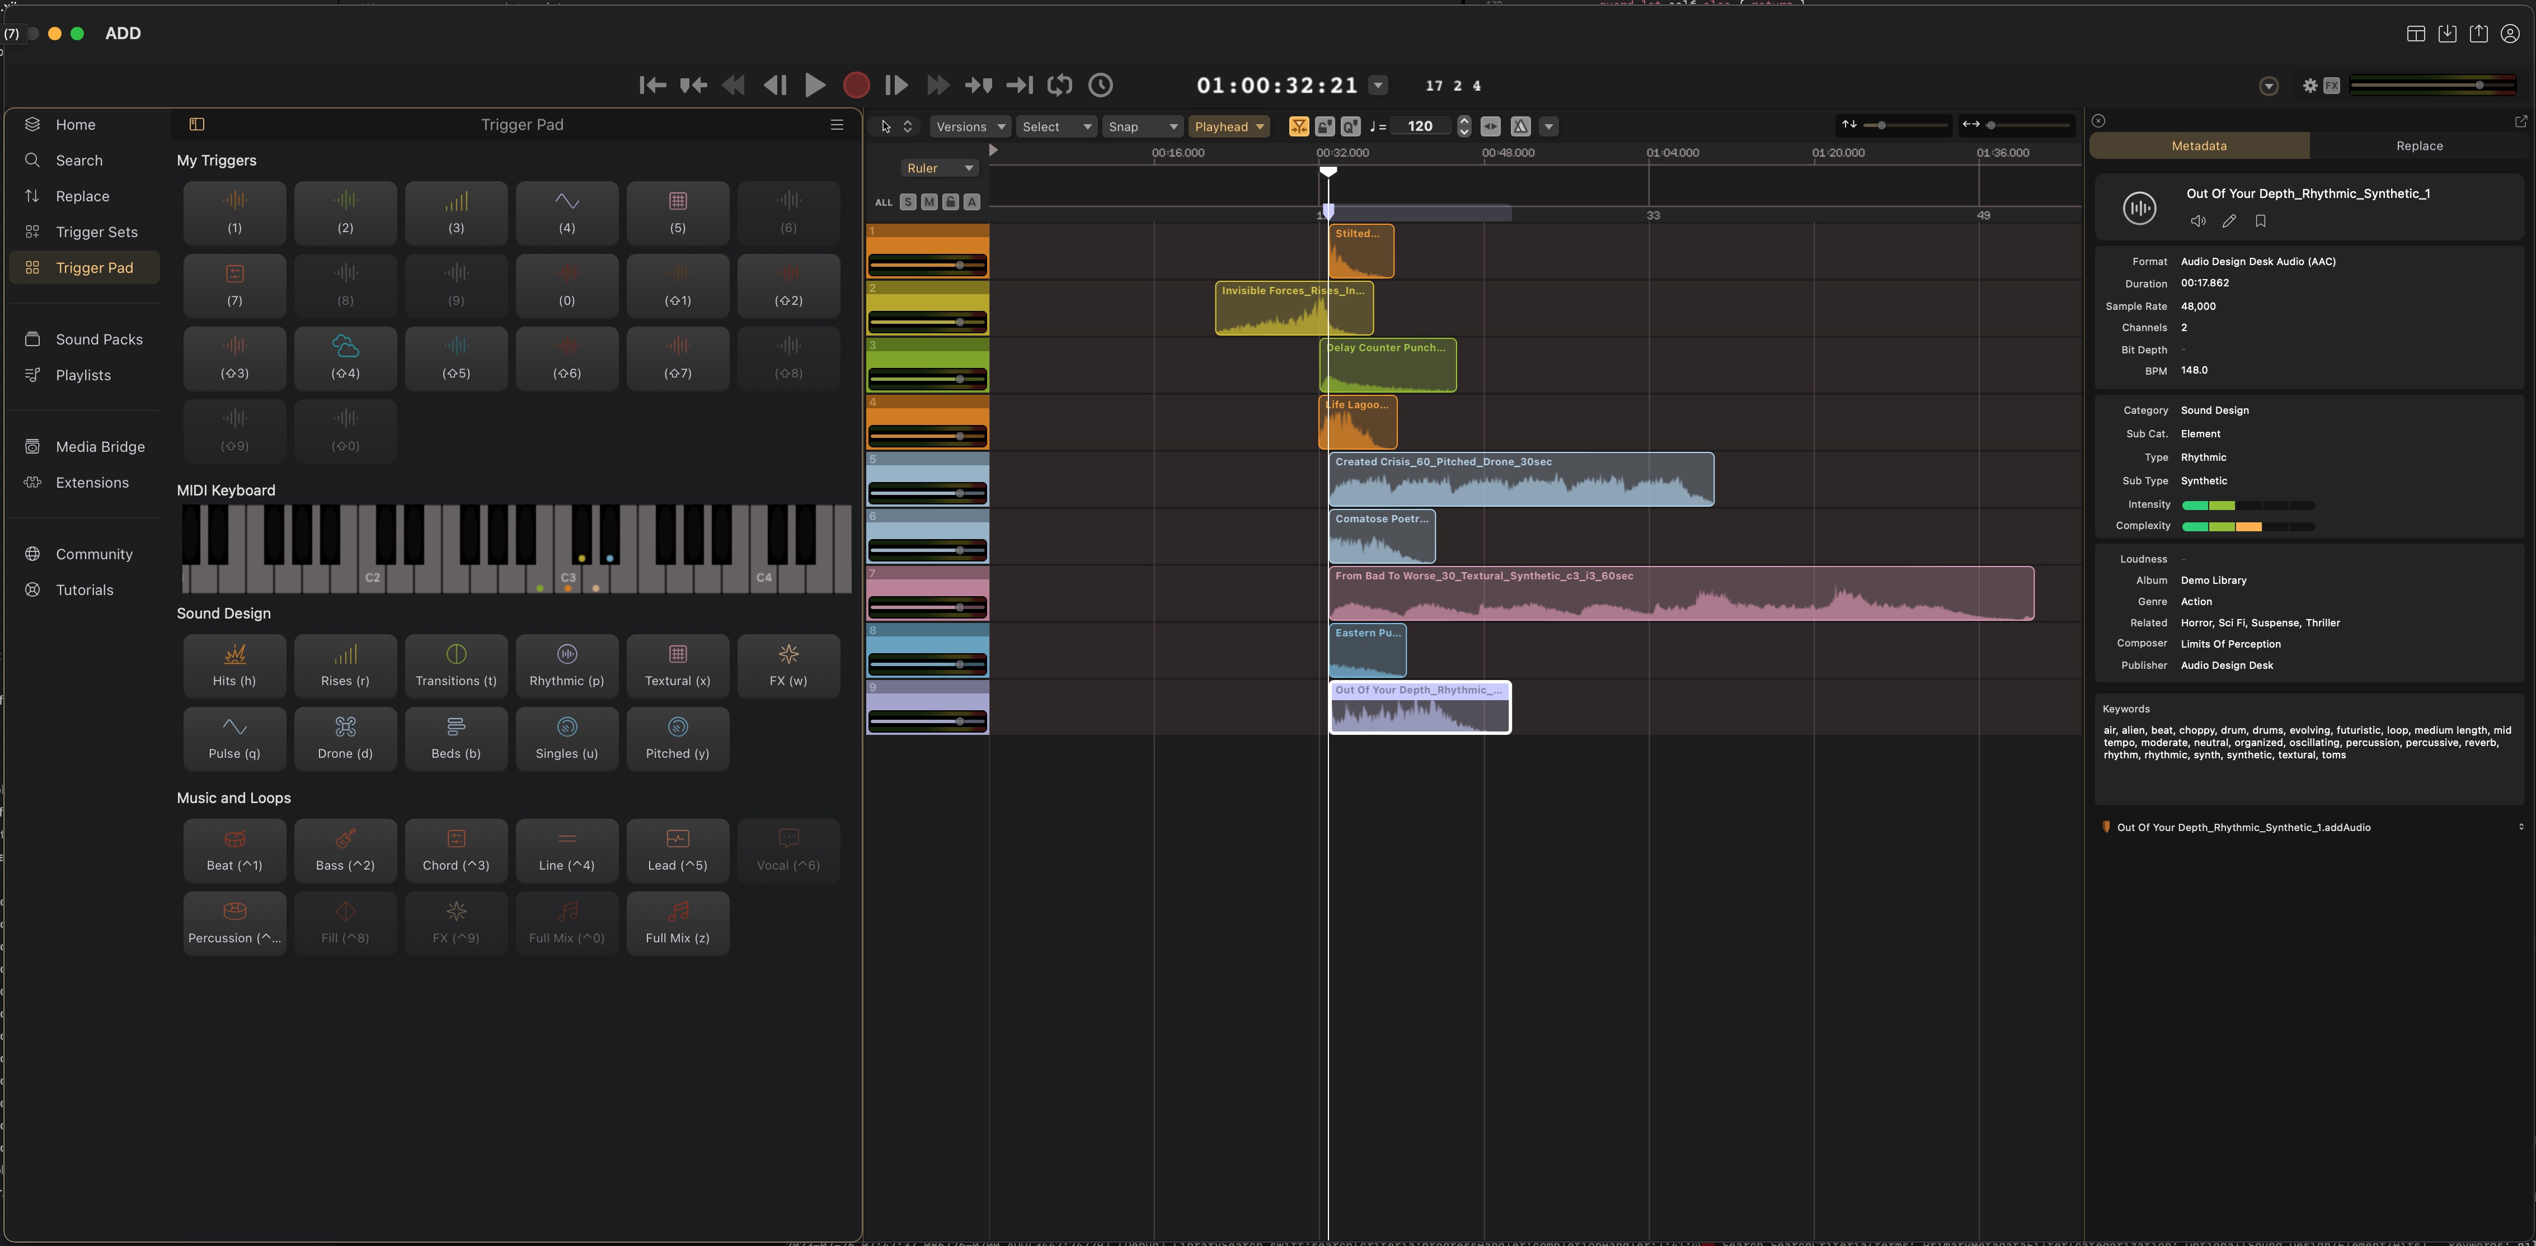Open the Versions dropdown
Image resolution: width=2536 pixels, height=1246 pixels.
pyautogui.click(x=970, y=126)
